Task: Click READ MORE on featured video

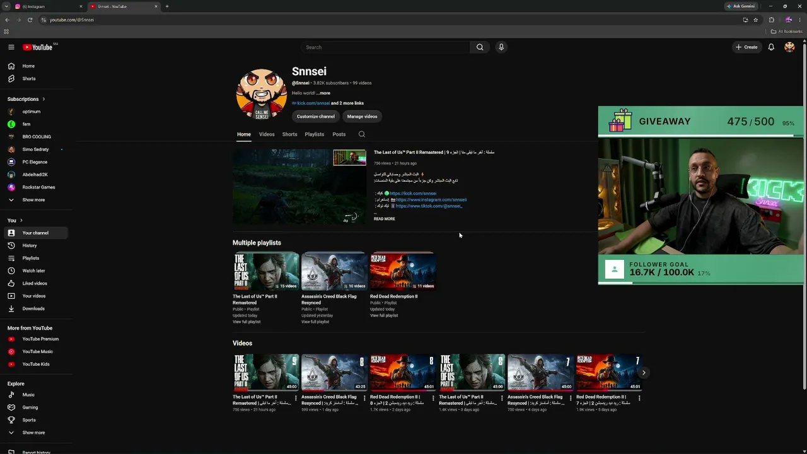Action: [x=385, y=219]
